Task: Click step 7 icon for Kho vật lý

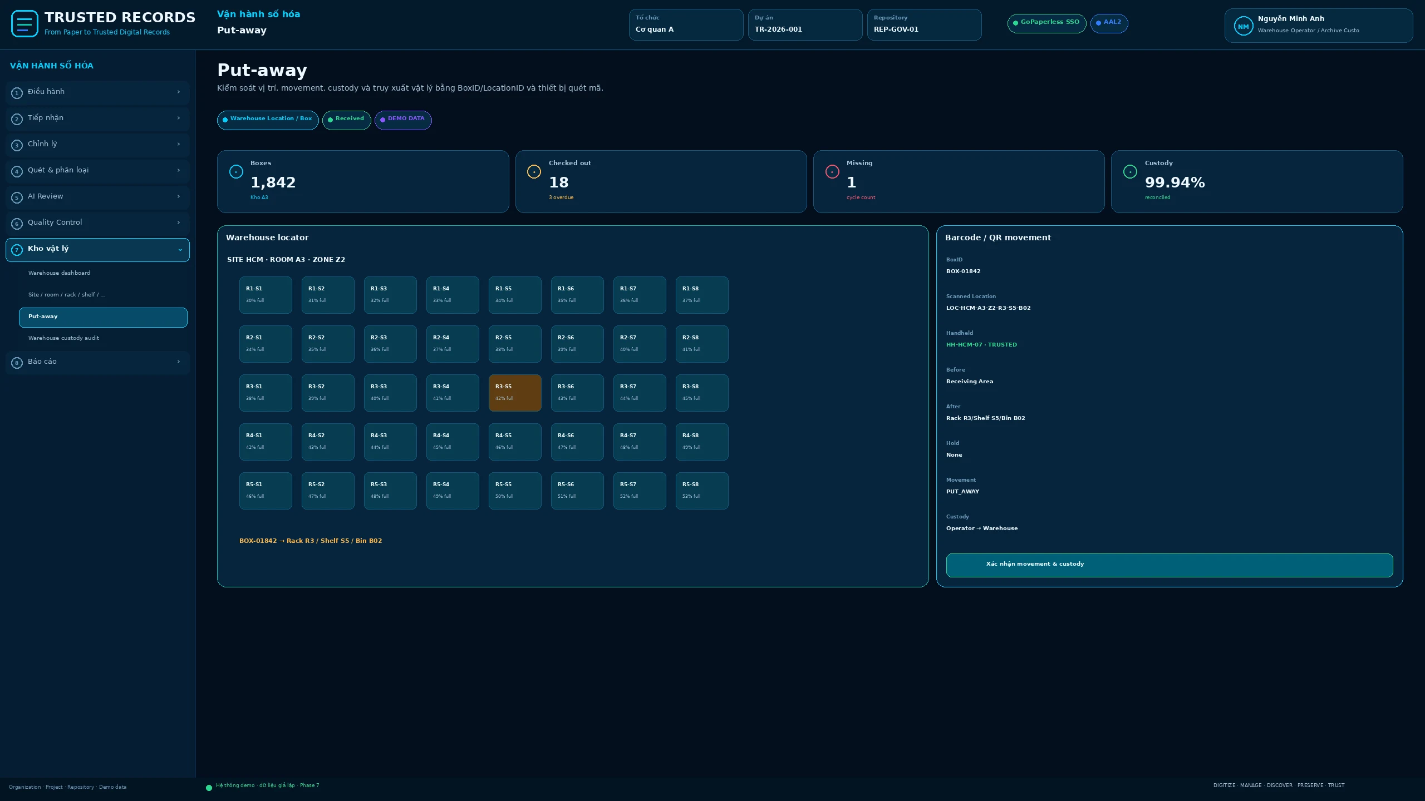Action: (17, 250)
